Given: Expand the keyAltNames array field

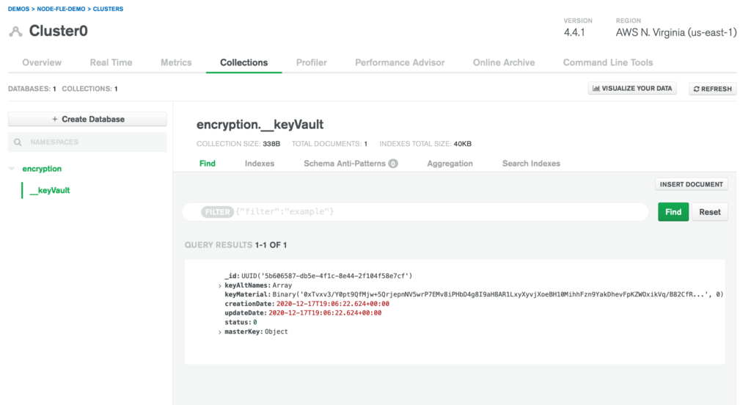Looking at the screenshot, I should pos(220,285).
